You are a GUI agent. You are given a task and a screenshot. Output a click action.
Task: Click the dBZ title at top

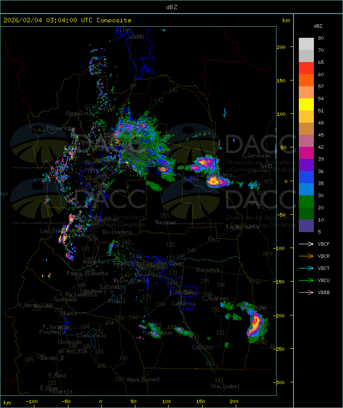click(x=172, y=7)
